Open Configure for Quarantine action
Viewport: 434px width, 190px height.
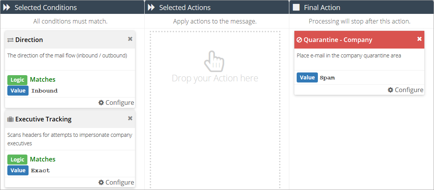(x=405, y=90)
